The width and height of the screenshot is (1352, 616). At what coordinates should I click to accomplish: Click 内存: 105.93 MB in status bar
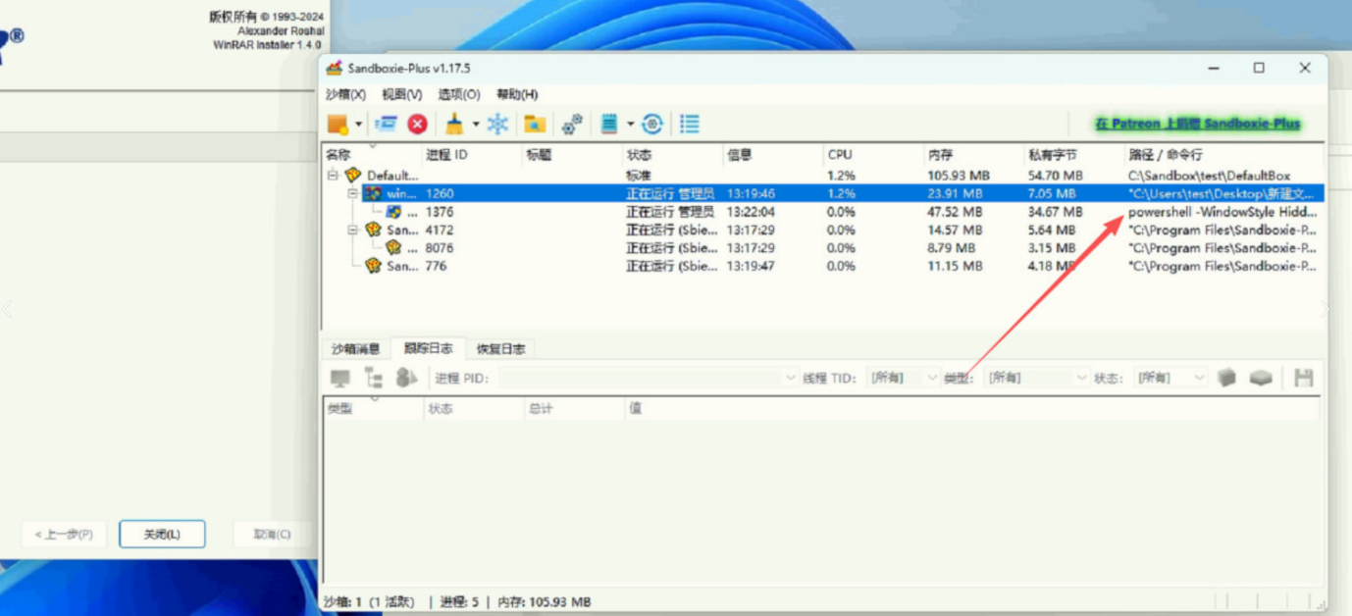click(545, 601)
